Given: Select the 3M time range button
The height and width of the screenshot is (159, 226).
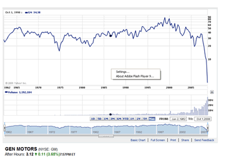Looking at the screenshot, I should [x=112, y=119].
